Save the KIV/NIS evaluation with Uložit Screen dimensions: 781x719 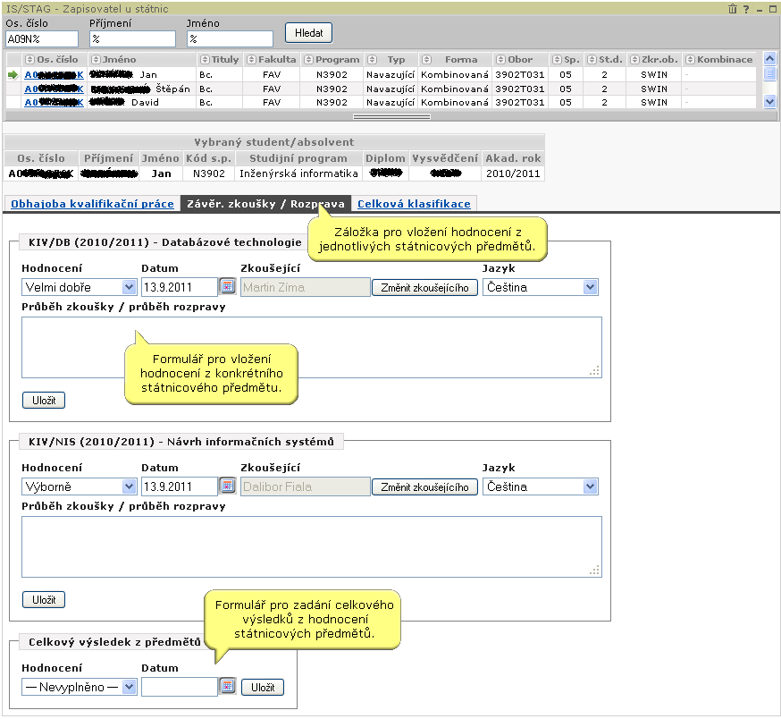44,600
